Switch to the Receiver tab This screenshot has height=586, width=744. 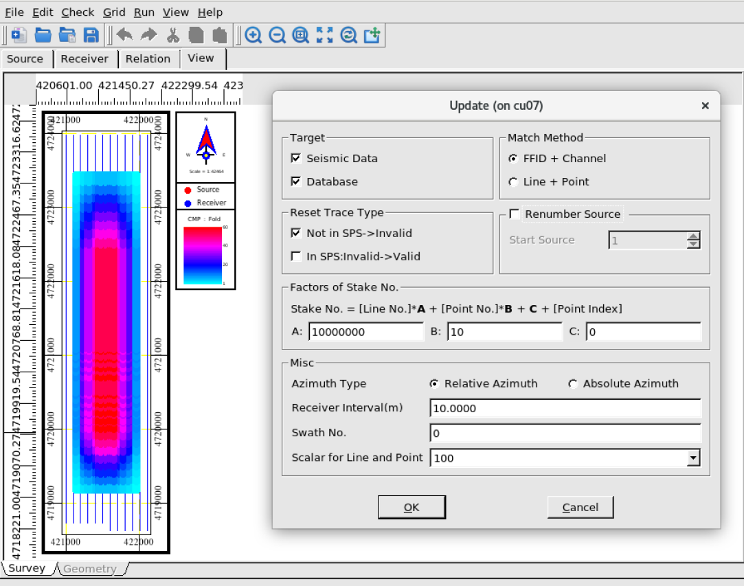tap(84, 59)
